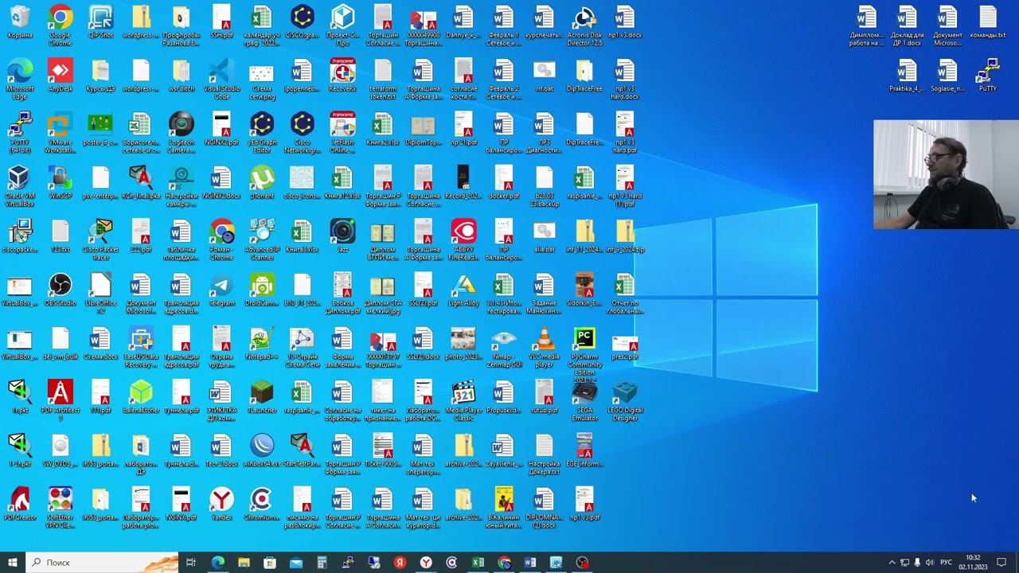This screenshot has width=1019, height=573.
Task: Open the Windows Start menu
Action: tap(13, 563)
